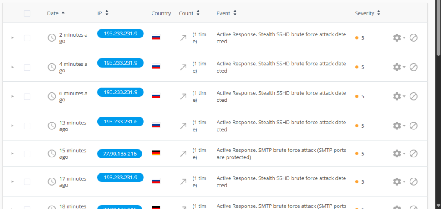Image resolution: width=441 pixels, height=209 pixels.
Task: Click IP badge 193.233.231.6
Action: pyautogui.click(x=120, y=122)
